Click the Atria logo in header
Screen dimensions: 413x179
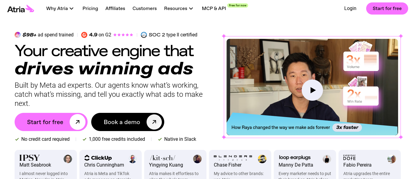click(21, 9)
